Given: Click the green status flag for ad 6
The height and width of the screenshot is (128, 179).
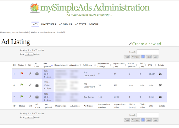Looking at the screenshot, I should (x=22, y=85).
